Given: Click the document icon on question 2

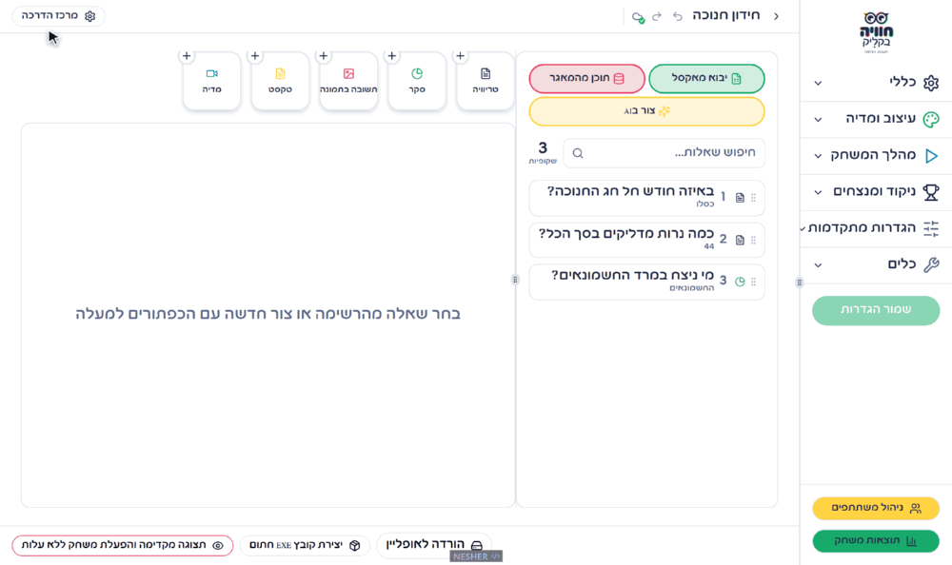Looking at the screenshot, I should [x=740, y=241].
